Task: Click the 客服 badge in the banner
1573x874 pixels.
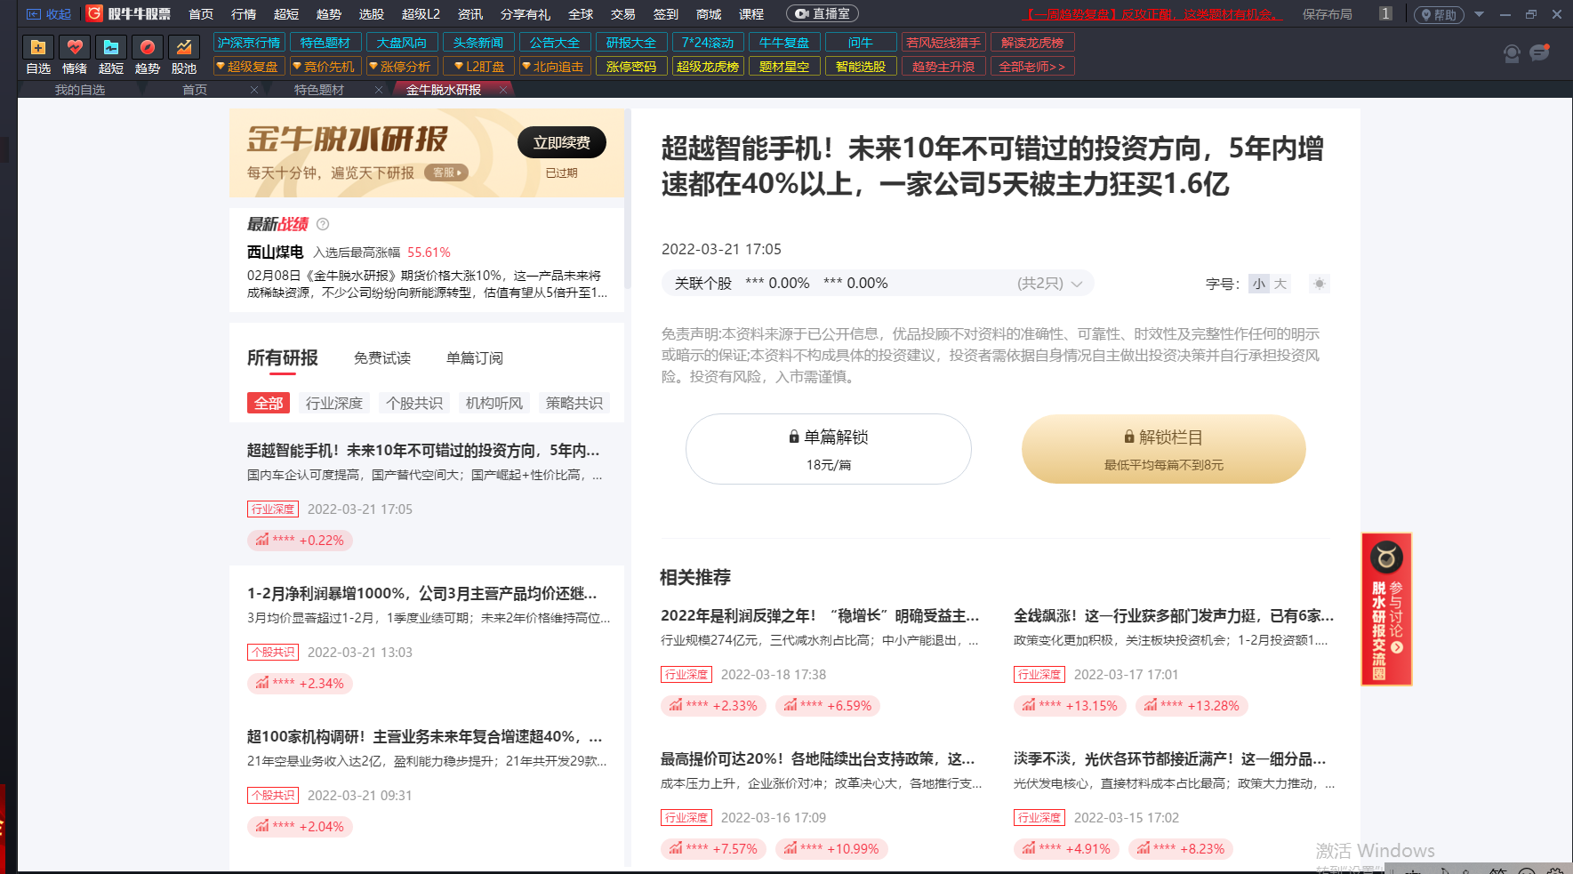Action: tap(446, 172)
